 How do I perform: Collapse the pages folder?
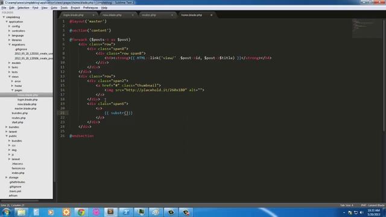(x=12, y=90)
